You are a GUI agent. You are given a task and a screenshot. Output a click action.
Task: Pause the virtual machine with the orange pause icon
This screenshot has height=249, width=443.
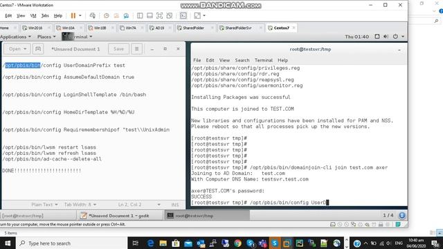coord(73,16)
